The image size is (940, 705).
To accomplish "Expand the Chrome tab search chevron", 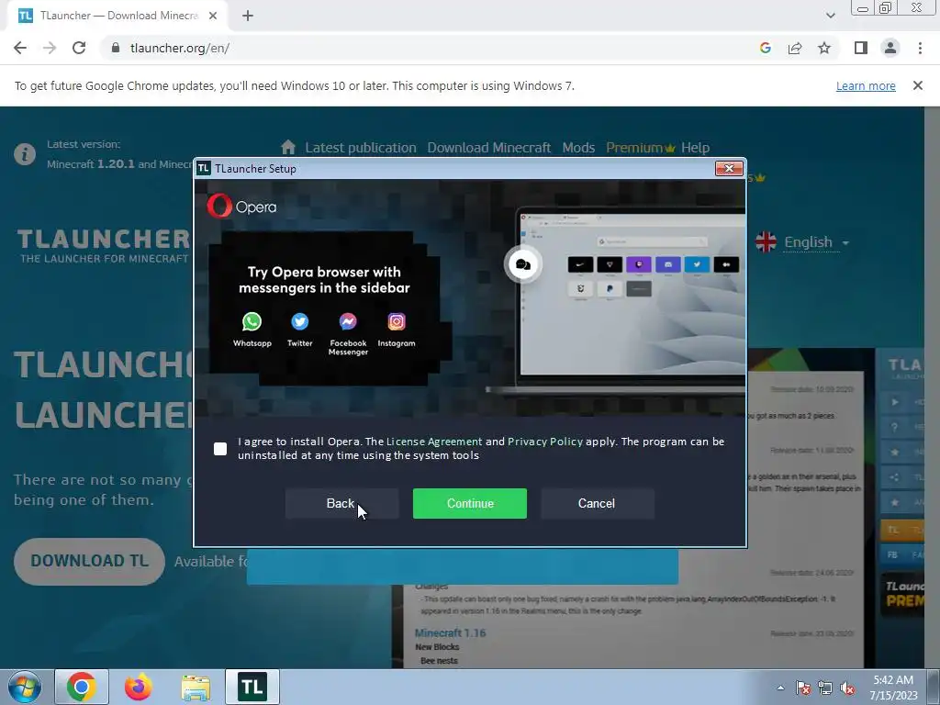I will click(830, 16).
